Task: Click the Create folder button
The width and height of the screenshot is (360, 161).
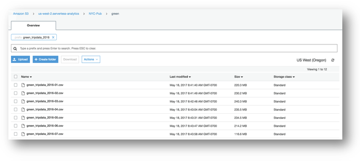Action: [x=45, y=59]
